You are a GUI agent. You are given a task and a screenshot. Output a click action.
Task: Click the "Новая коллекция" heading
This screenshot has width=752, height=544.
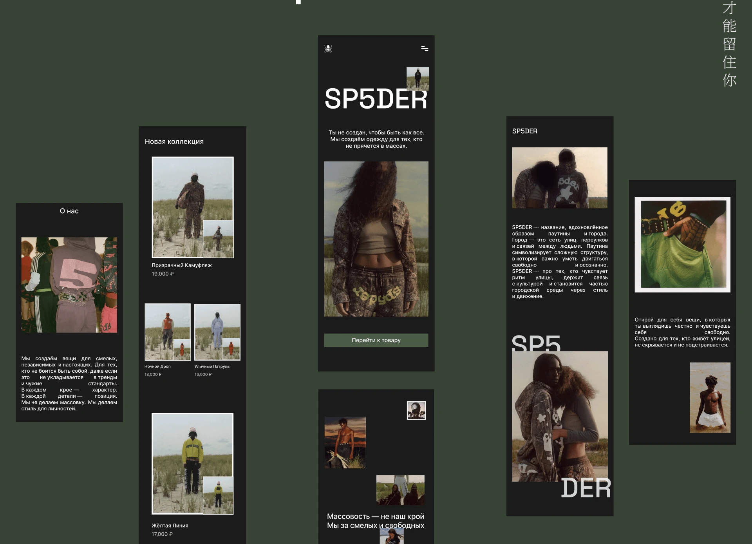click(174, 141)
